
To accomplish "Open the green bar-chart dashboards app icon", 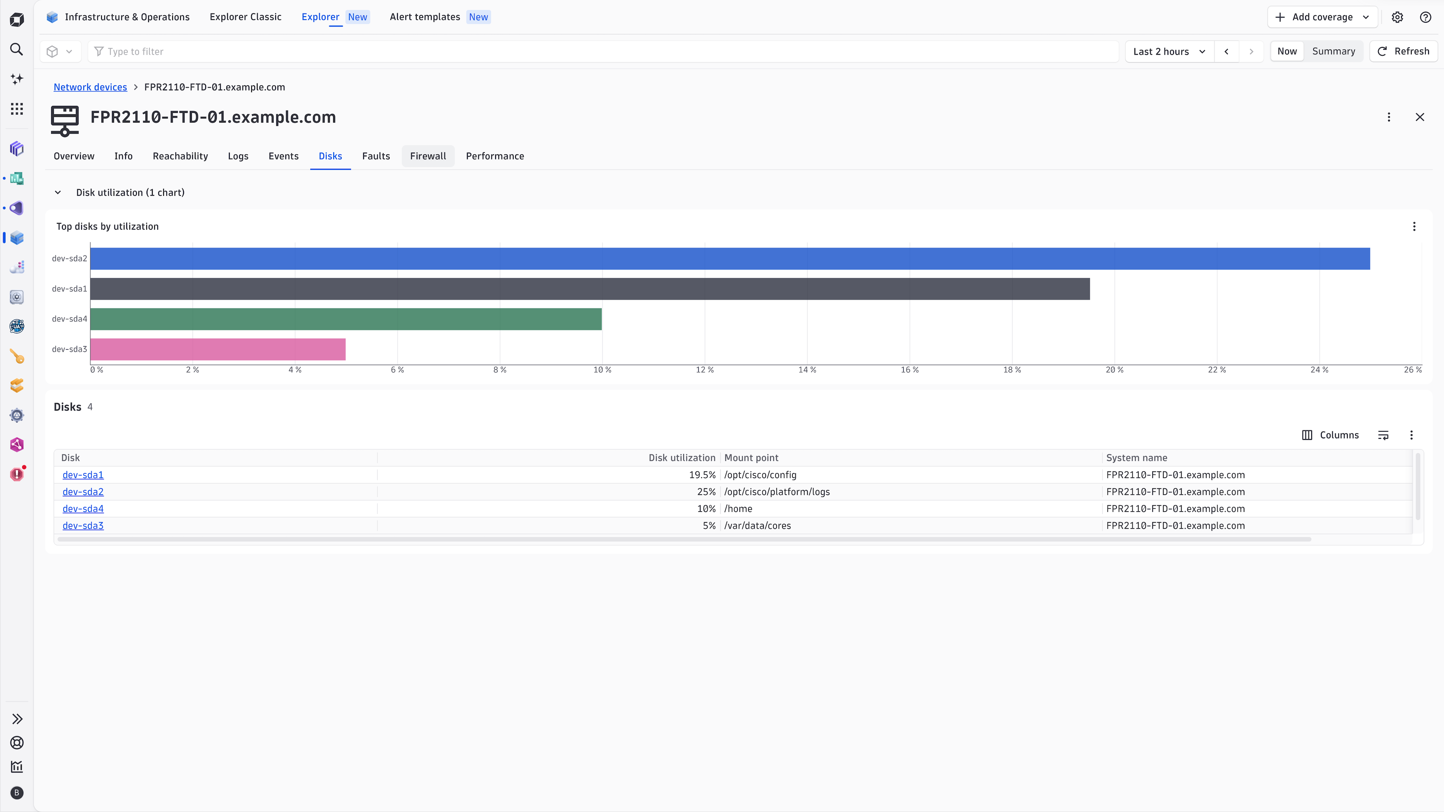I will coord(17,178).
